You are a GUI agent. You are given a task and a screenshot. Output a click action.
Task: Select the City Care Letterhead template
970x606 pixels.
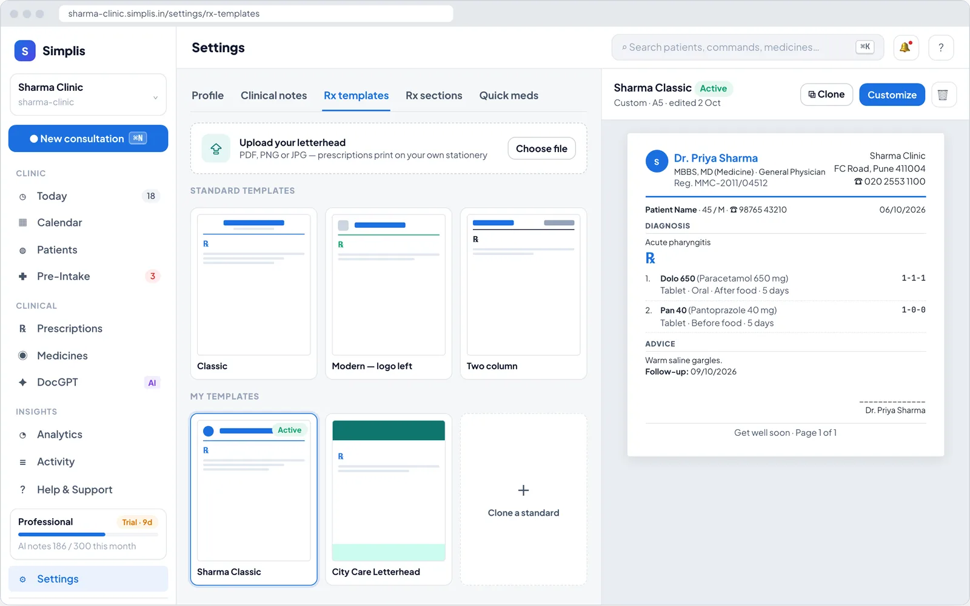pos(388,499)
